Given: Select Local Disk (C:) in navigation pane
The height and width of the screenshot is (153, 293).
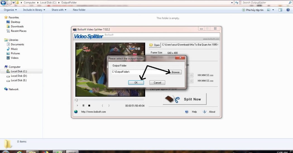Looking at the screenshot, I should pos(19,71).
